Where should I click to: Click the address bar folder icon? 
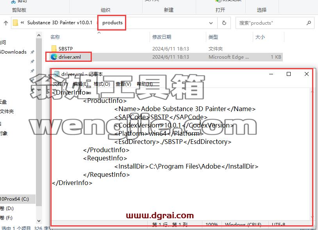click(15, 23)
